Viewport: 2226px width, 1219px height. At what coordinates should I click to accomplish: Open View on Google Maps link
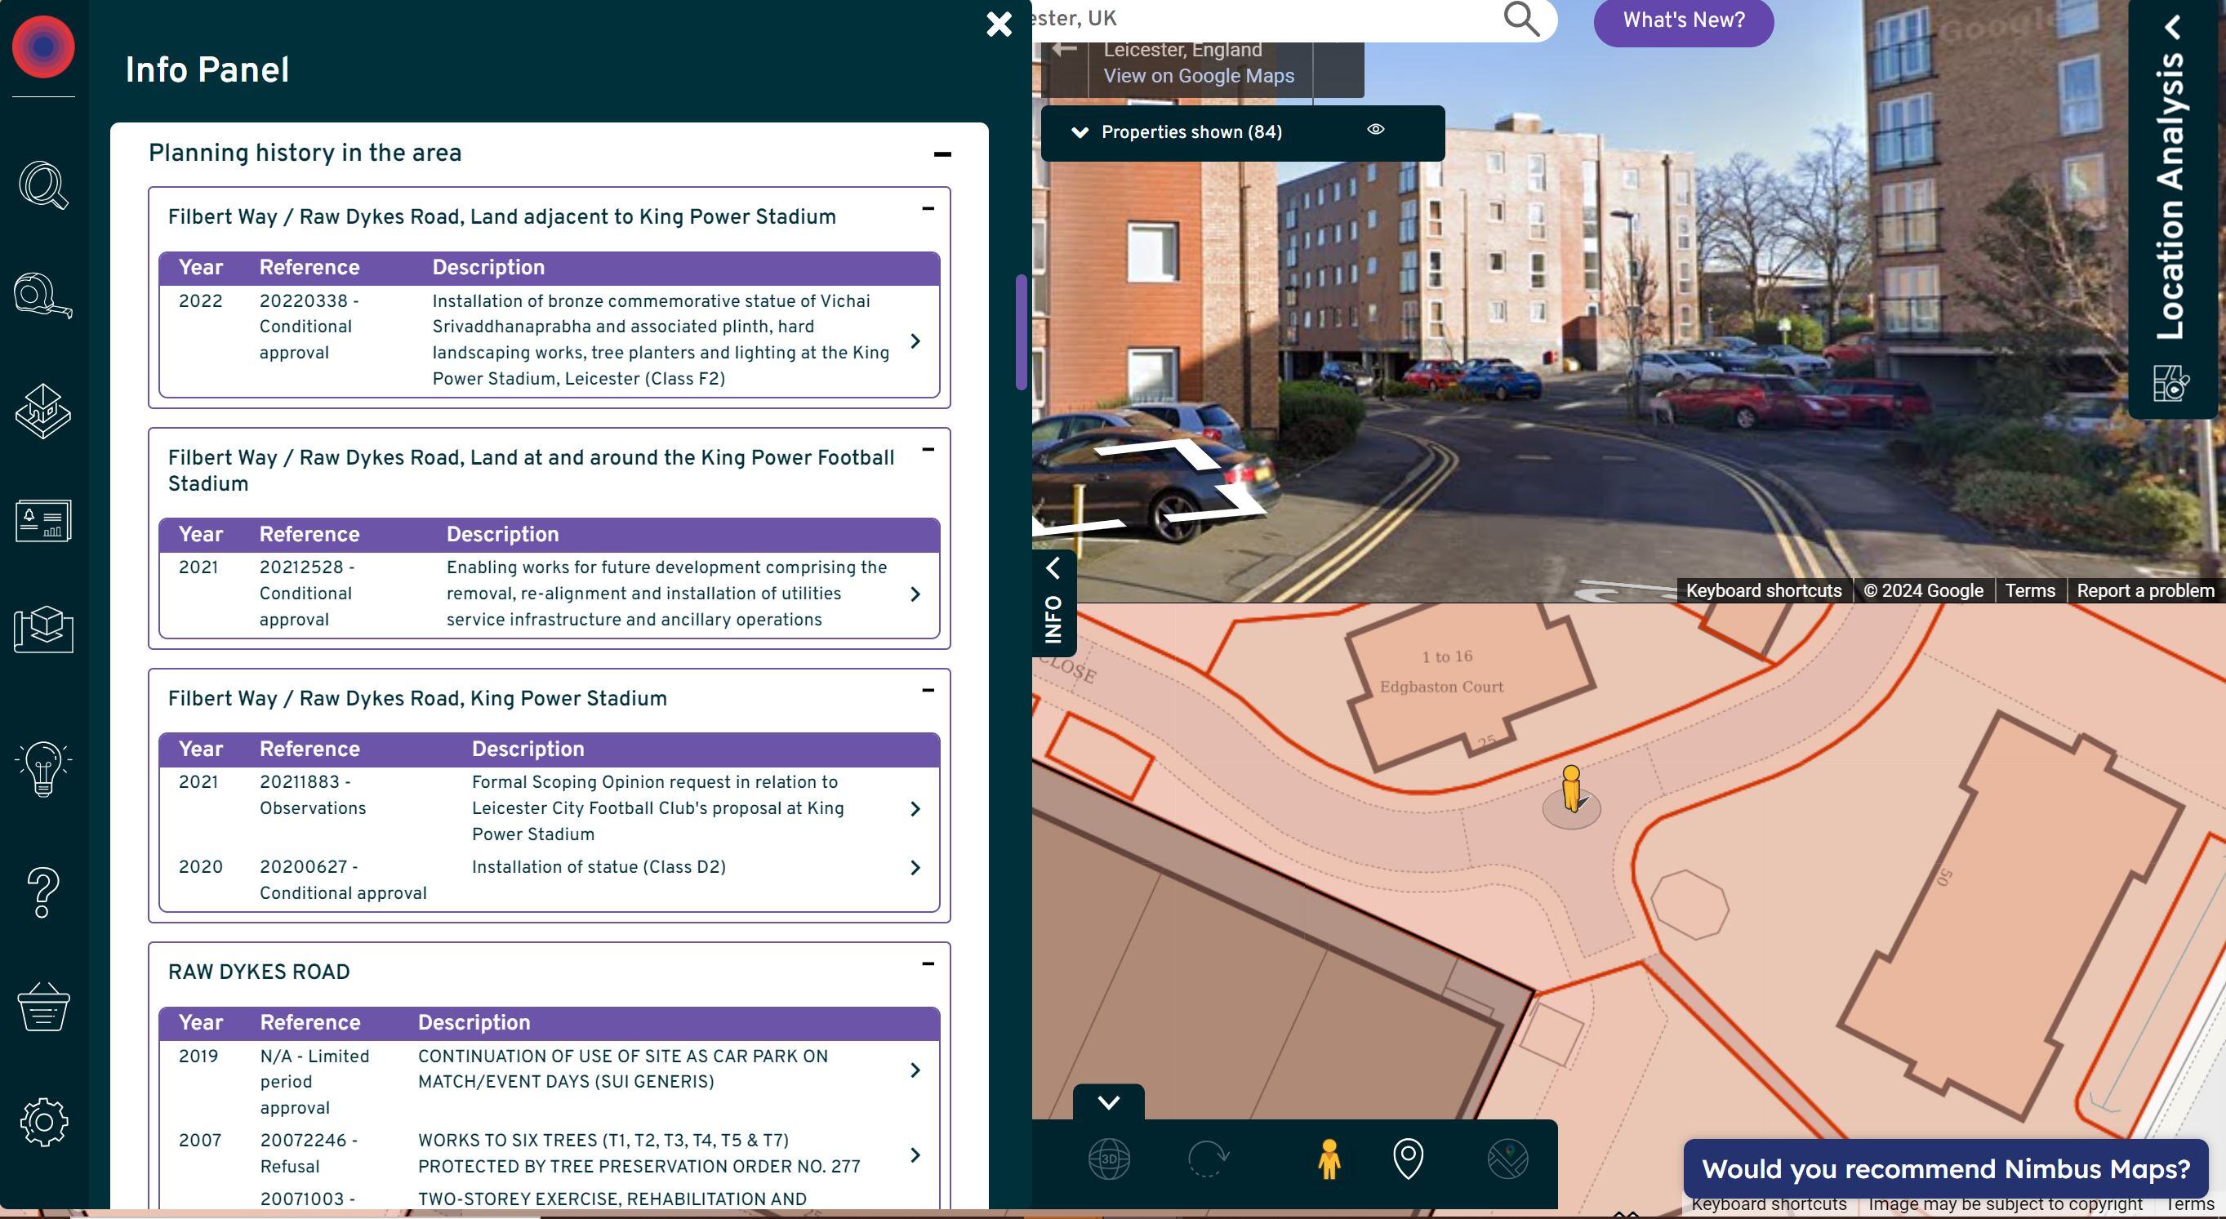(1199, 76)
